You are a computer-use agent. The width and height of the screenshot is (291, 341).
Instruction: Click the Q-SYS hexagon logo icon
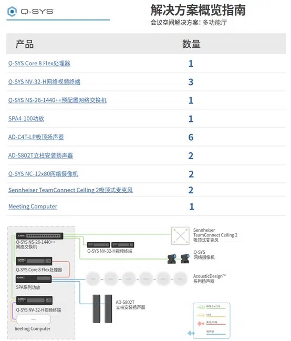(12, 12)
